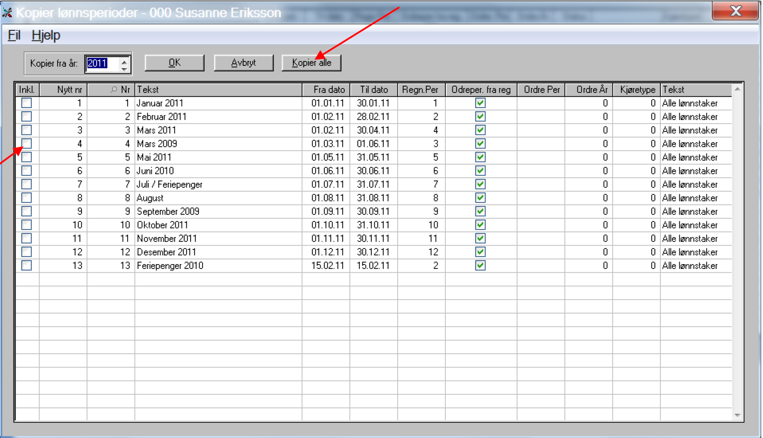Tick the Inkl. checkbox for Februar 2011
Screen dimensions: 763x438
coord(26,117)
